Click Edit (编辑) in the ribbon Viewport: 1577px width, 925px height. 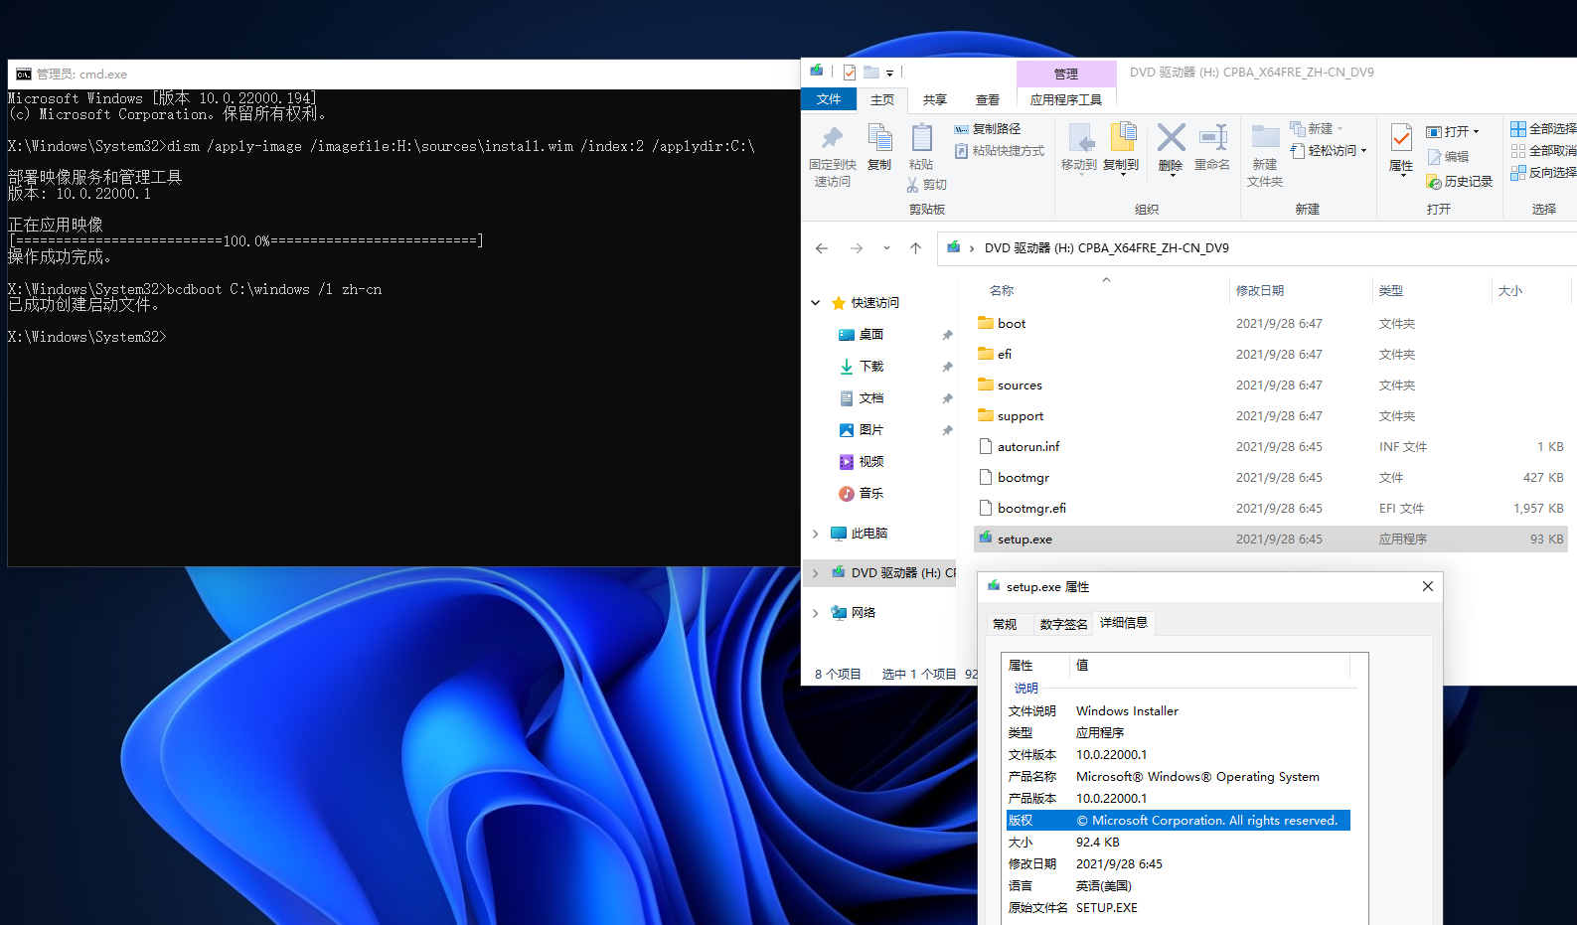1448,157
